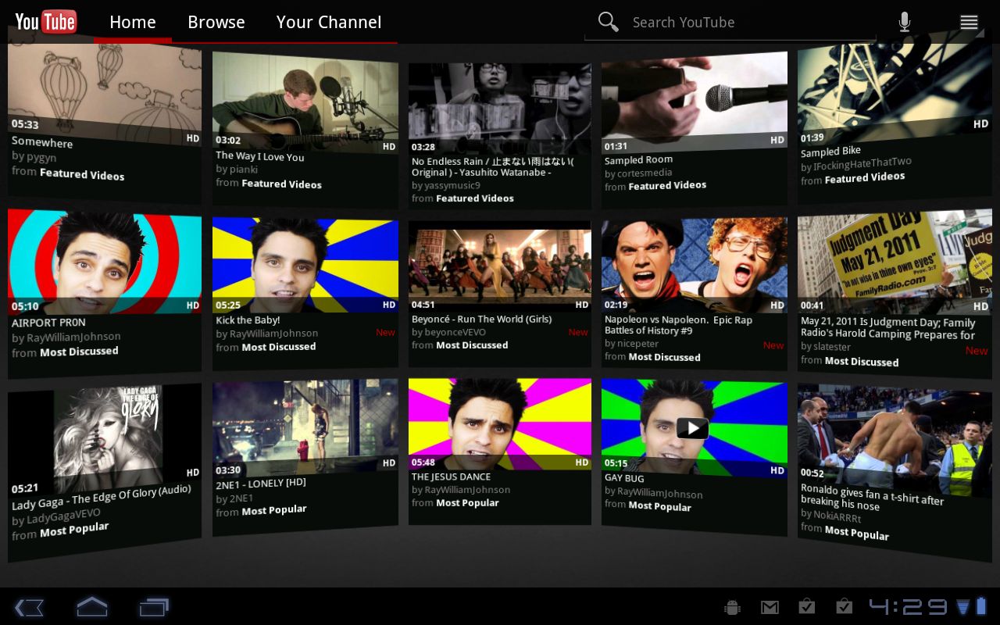Open Judgment Day May 21 thumbnail

[x=895, y=262]
